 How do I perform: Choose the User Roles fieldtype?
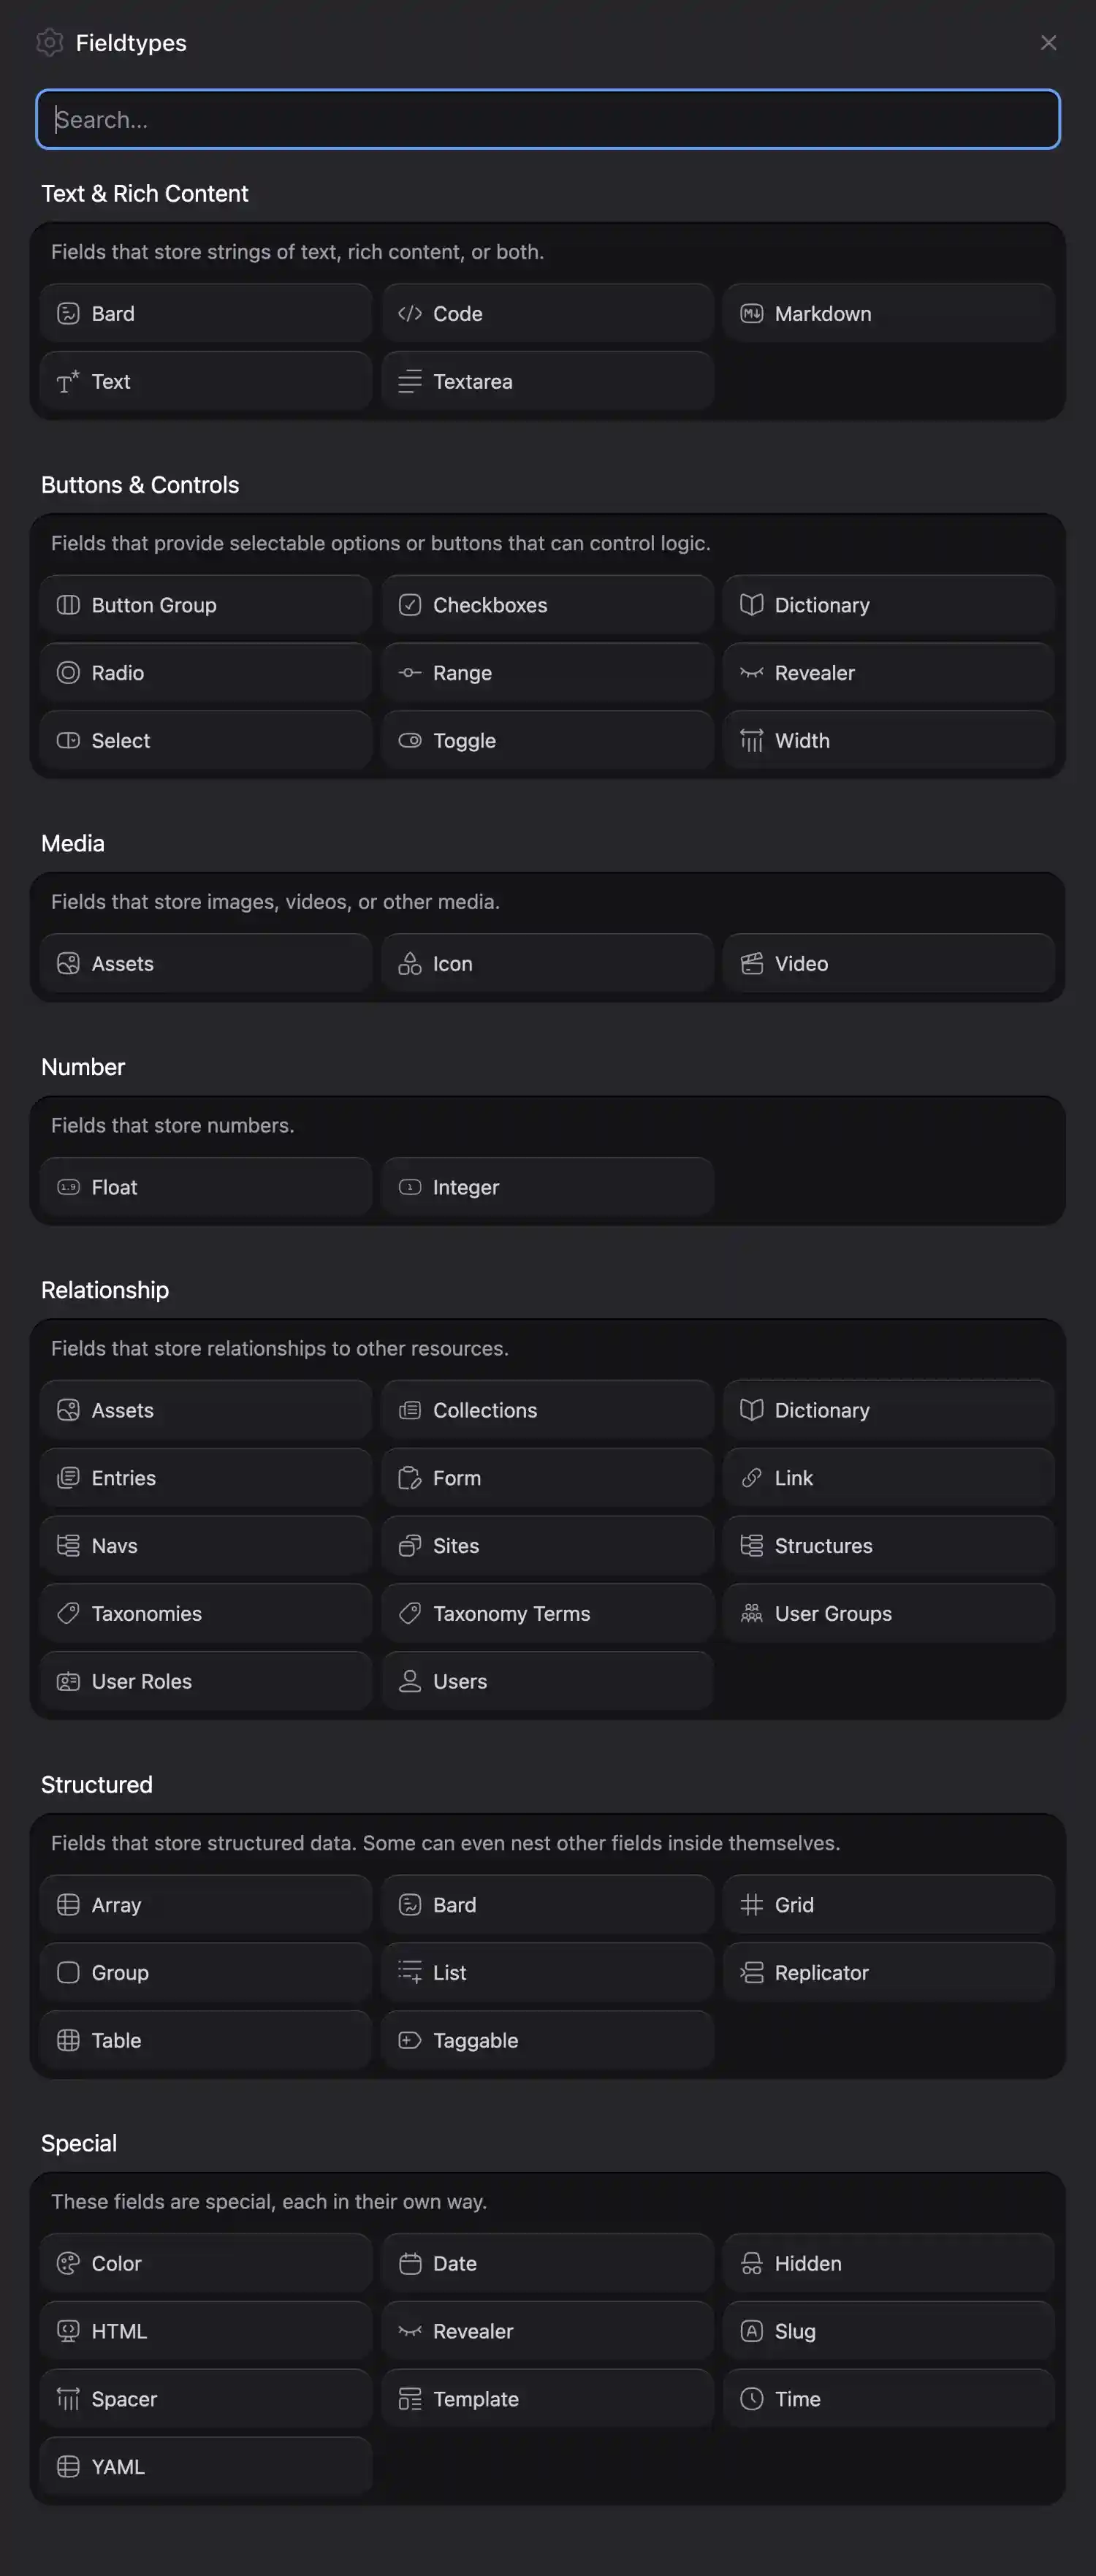(x=206, y=1682)
